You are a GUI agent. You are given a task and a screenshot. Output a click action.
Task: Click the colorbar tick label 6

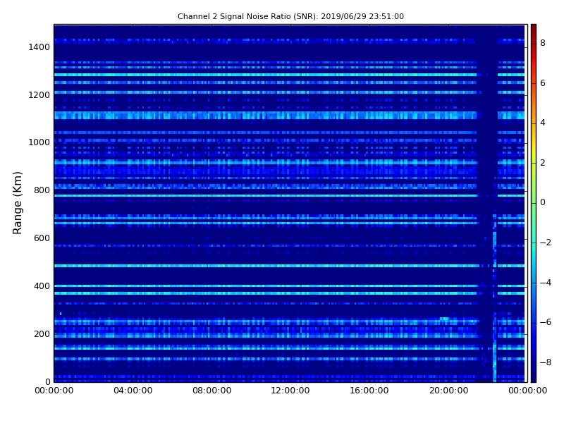[x=543, y=83]
